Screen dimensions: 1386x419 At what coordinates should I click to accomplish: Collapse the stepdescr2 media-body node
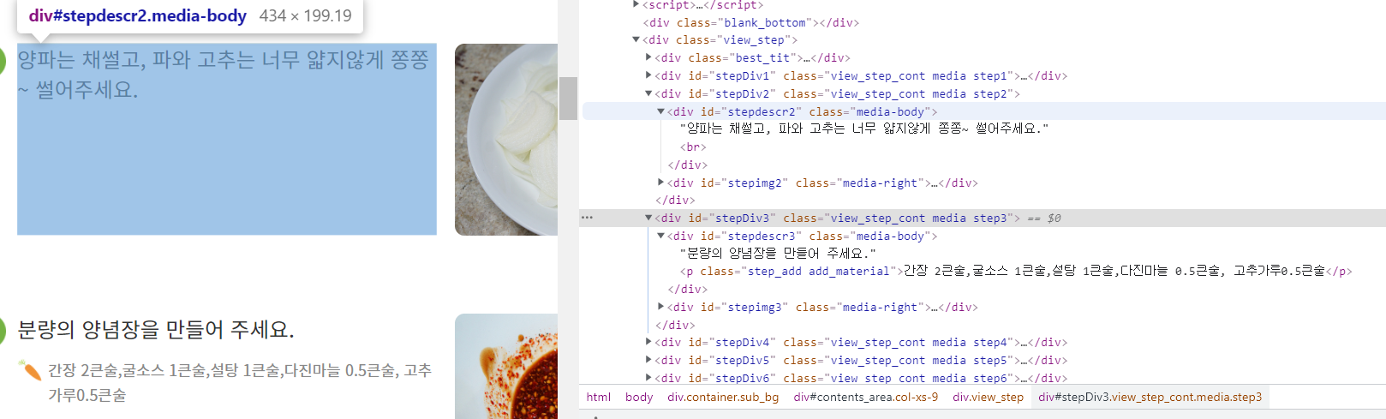pos(660,111)
